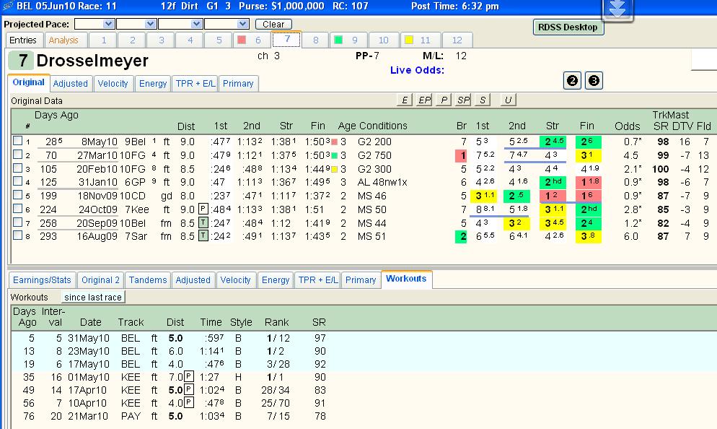Click the TrkMast SR 100 value
The image size is (717, 429).
click(x=661, y=170)
